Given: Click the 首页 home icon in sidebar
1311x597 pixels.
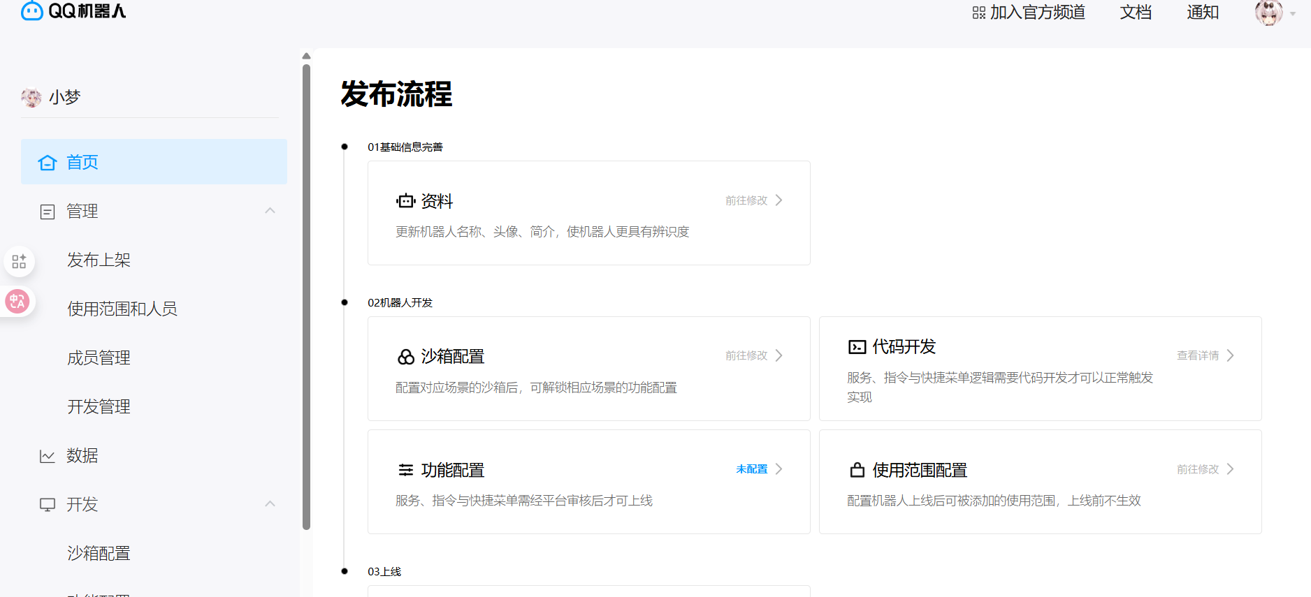Looking at the screenshot, I should [48, 163].
